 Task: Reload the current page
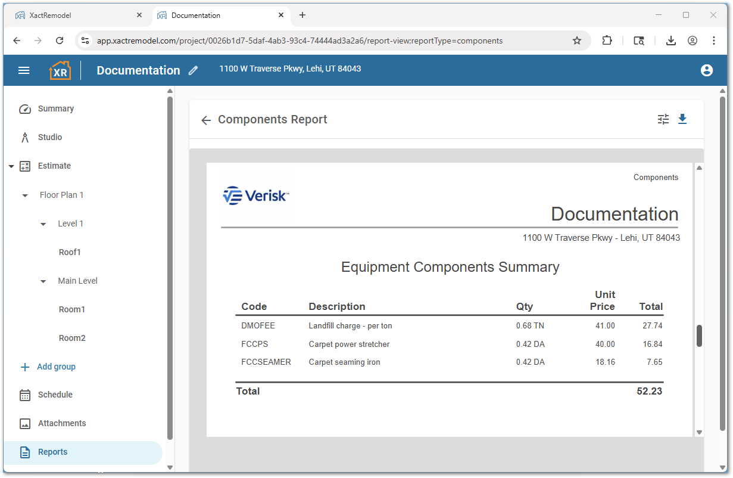(x=60, y=41)
